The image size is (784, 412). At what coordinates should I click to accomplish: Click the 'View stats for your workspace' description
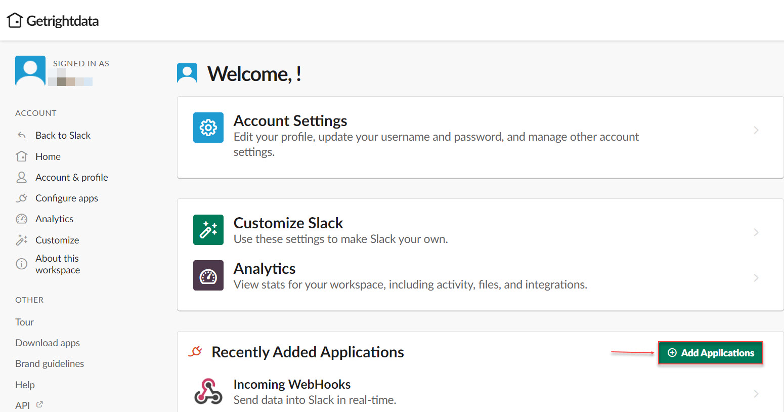tap(410, 284)
